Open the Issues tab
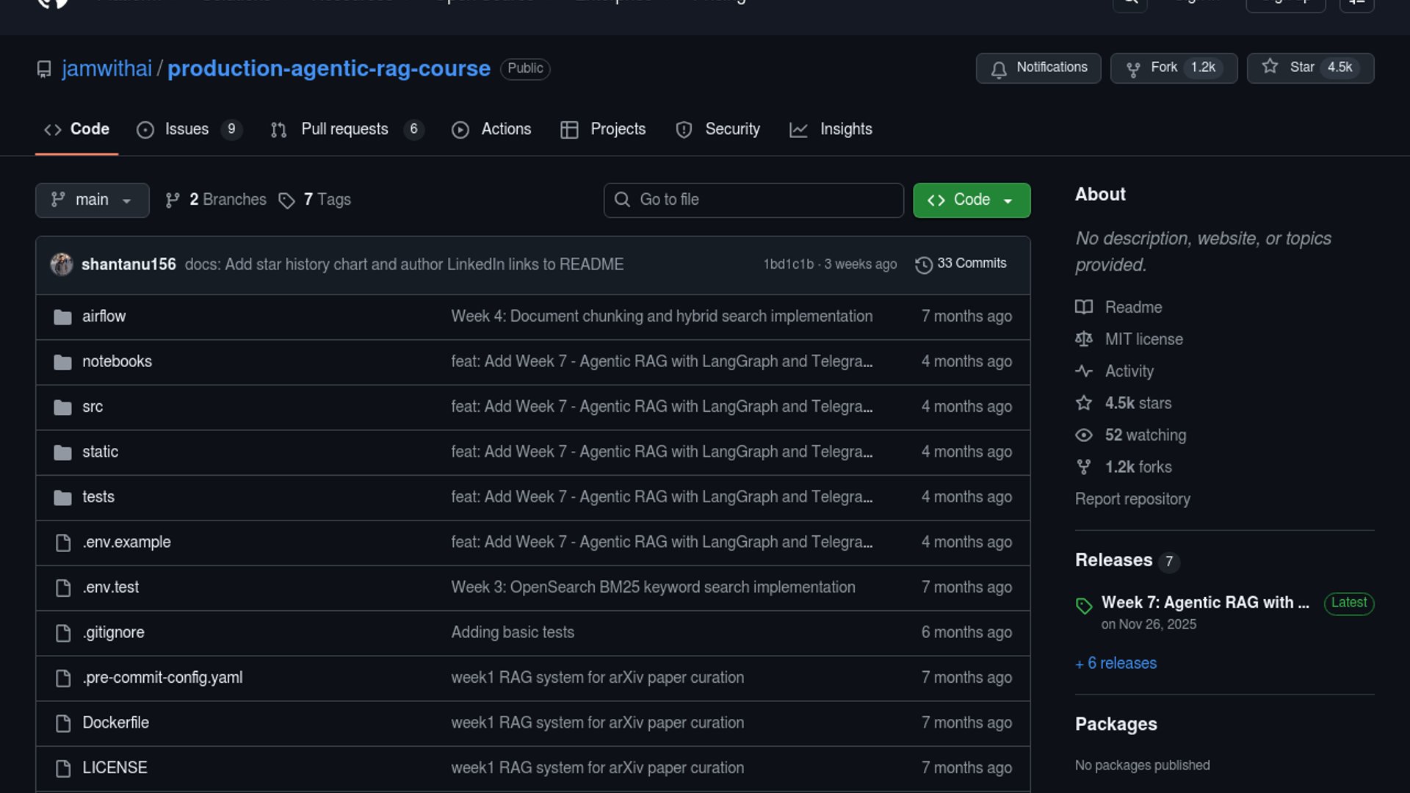The height and width of the screenshot is (793, 1410). click(x=186, y=129)
